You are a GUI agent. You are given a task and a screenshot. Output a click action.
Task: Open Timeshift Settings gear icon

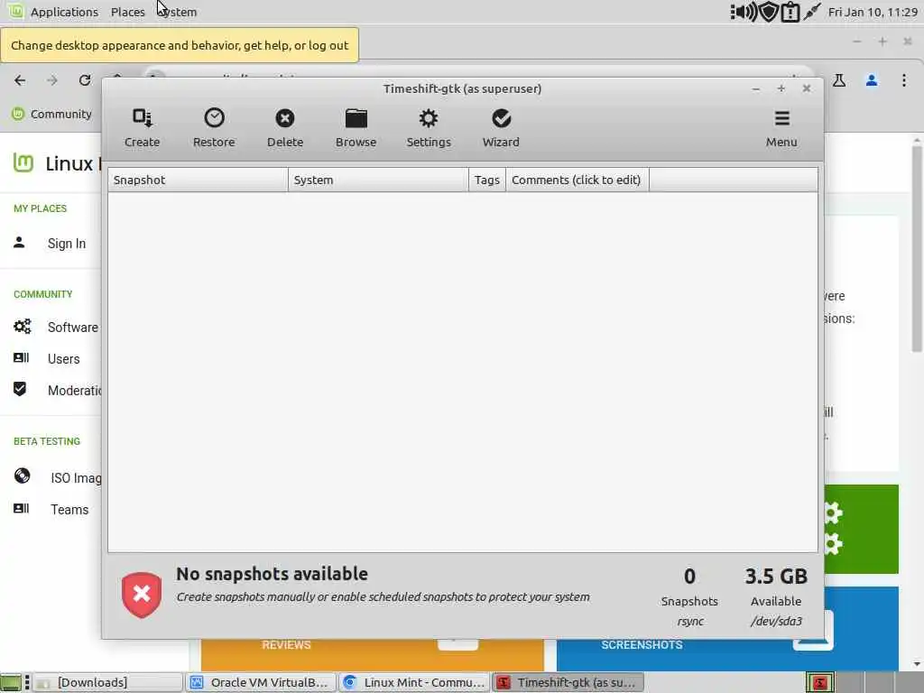[429, 118]
